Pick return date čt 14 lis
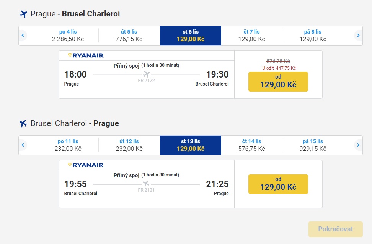372x244 pixels. (x=251, y=145)
